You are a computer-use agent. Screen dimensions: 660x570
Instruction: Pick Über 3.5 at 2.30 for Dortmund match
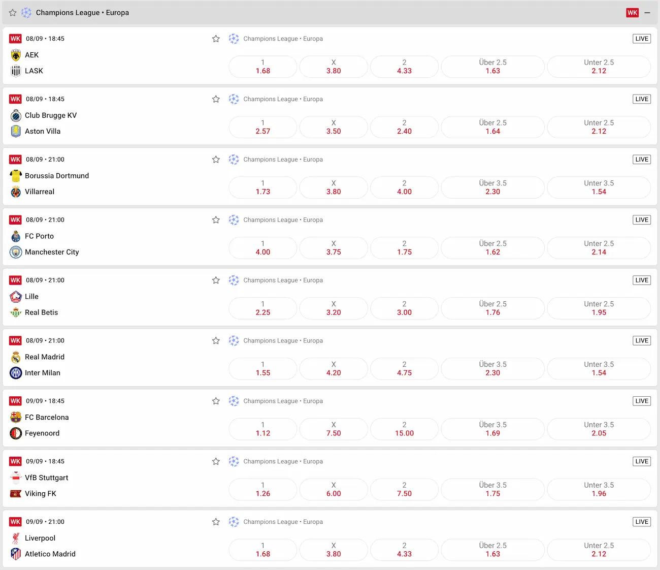point(492,187)
